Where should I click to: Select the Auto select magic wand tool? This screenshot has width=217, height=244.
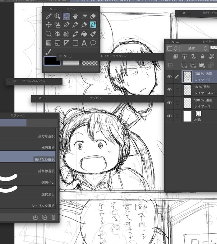click(84, 16)
